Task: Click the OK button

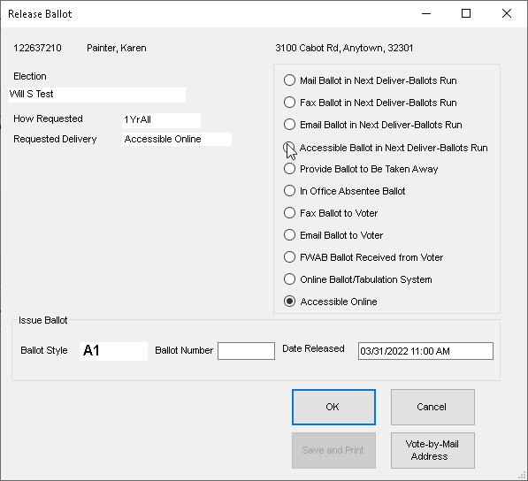Action: click(x=333, y=407)
